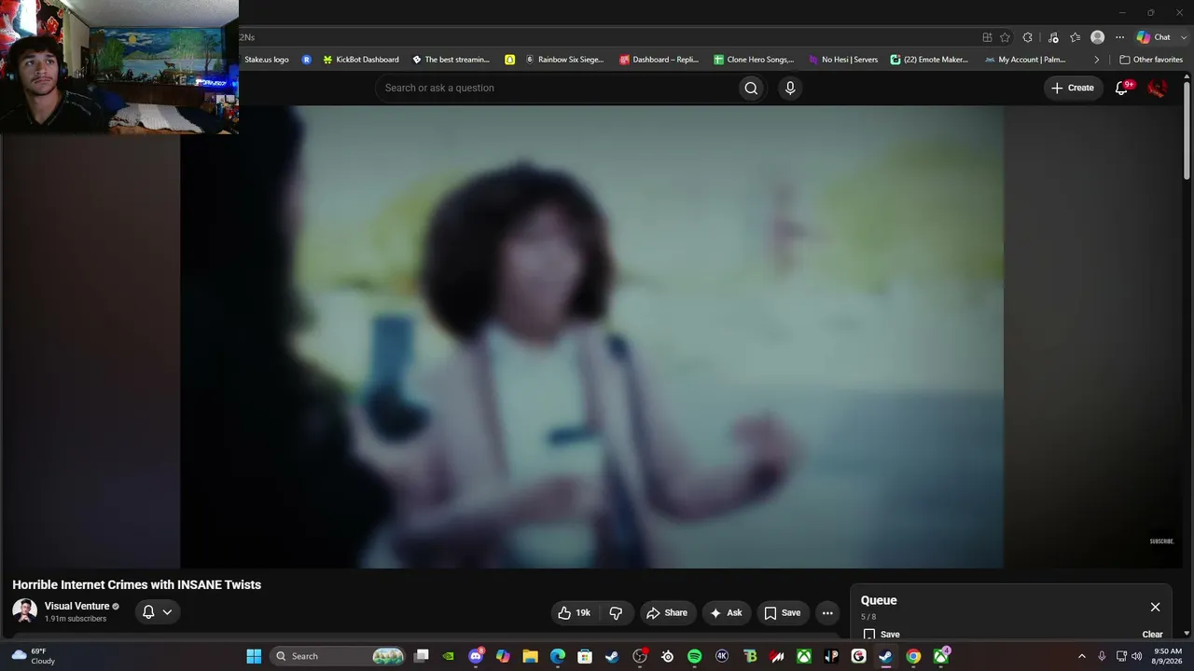This screenshot has height=671, width=1194.
Task: Open browser extensions puzzle icon
Action: [1027, 37]
